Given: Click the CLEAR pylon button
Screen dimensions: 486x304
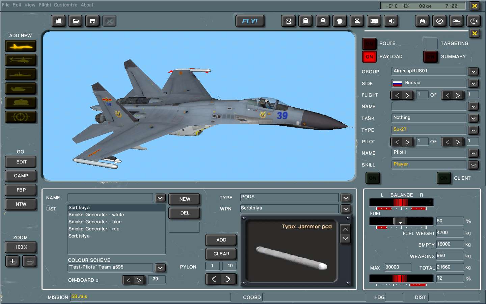Looking at the screenshot, I should tap(221, 254).
